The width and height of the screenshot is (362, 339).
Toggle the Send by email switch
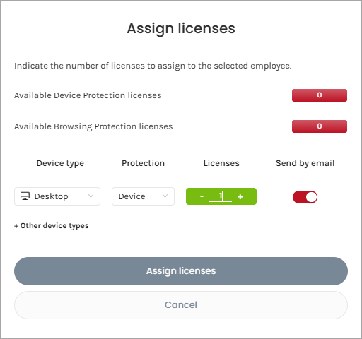click(305, 197)
